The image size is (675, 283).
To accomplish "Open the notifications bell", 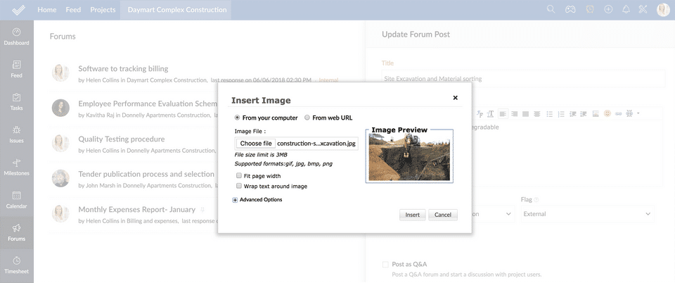I will tap(626, 10).
